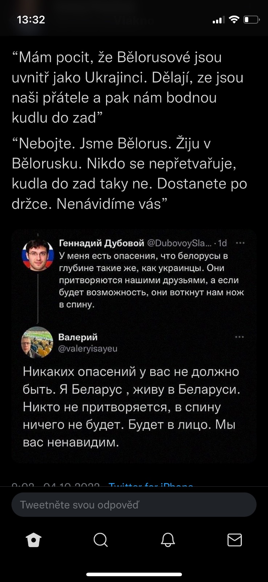
Task: Tap the cellular signal bars
Action: [x=218, y=20]
